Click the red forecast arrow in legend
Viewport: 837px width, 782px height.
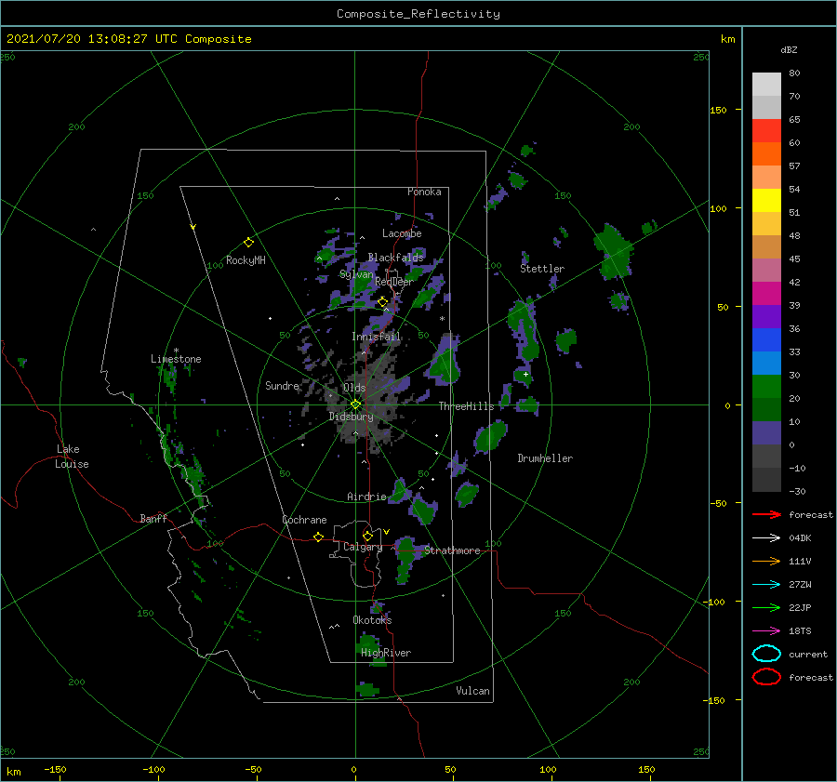(x=766, y=514)
